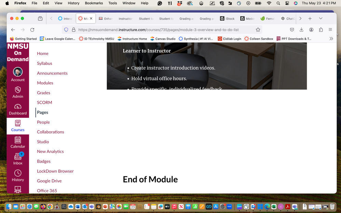Open the Courses menu
This screenshot has width=341, height=213.
(x=18, y=126)
